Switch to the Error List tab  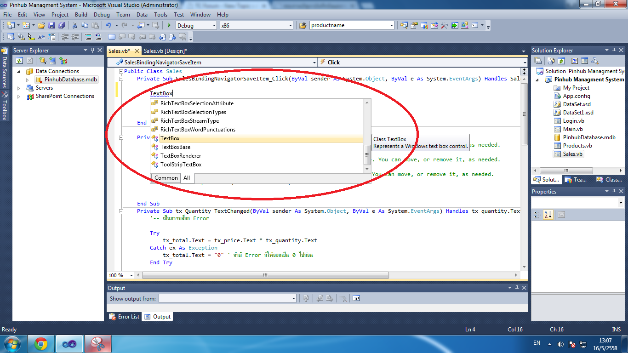point(125,316)
